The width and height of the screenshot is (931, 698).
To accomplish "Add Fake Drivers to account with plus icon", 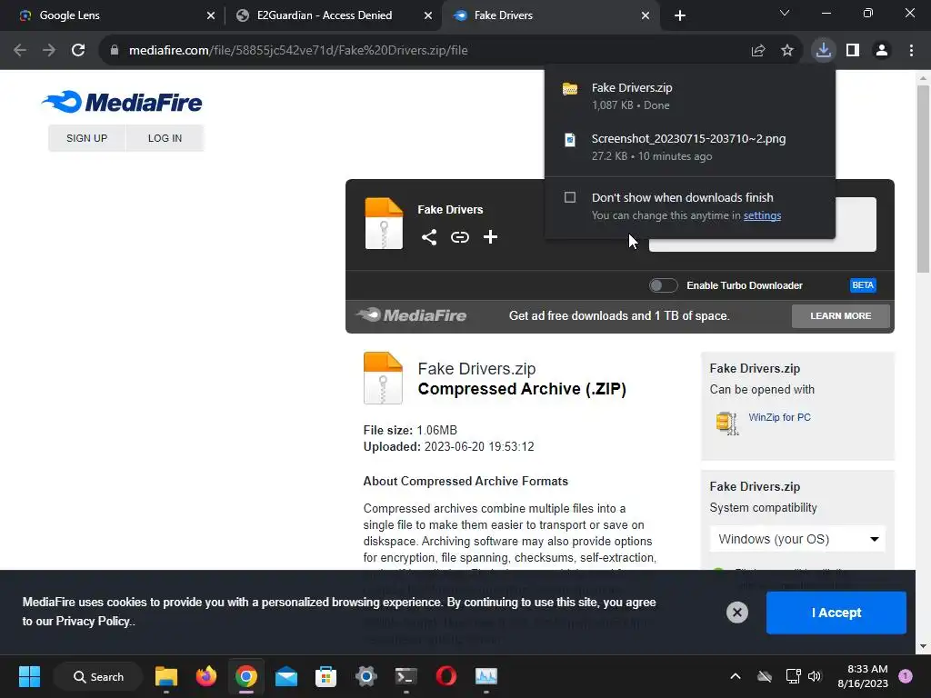I will pos(490,237).
